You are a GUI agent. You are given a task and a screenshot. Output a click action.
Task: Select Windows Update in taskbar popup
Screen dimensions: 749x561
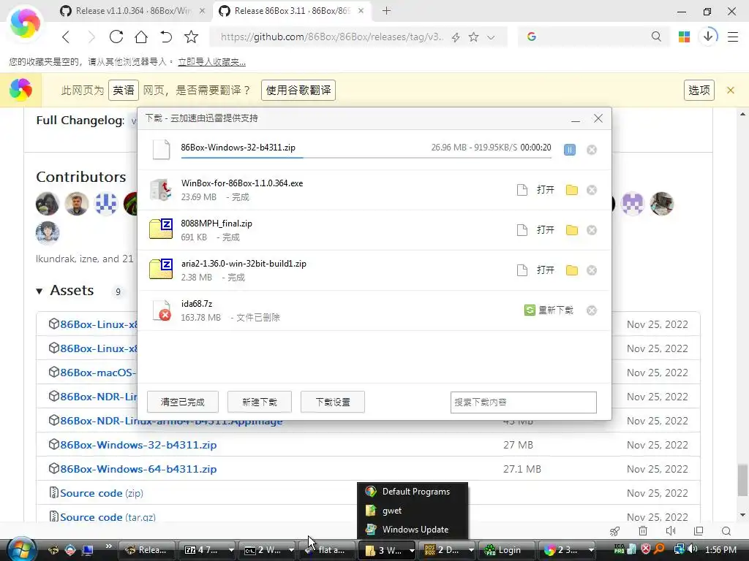click(413, 530)
